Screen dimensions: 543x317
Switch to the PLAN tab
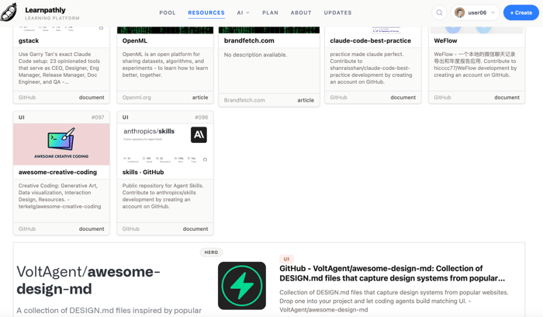pyautogui.click(x=270, y=13)
